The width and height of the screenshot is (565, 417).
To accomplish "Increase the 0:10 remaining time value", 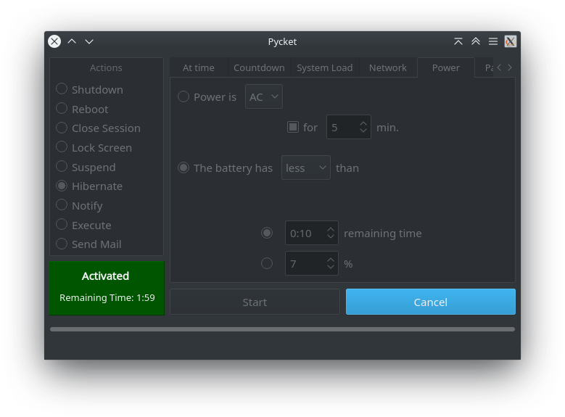I will (x=331, y=229).
